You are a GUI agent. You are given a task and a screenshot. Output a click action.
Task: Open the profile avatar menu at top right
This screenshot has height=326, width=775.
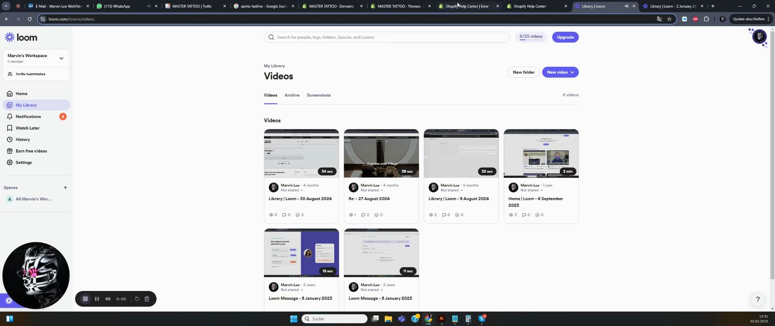point(759,36)
